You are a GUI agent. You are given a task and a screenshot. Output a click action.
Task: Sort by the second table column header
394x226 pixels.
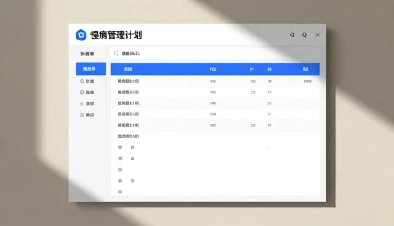pos(213,69)
